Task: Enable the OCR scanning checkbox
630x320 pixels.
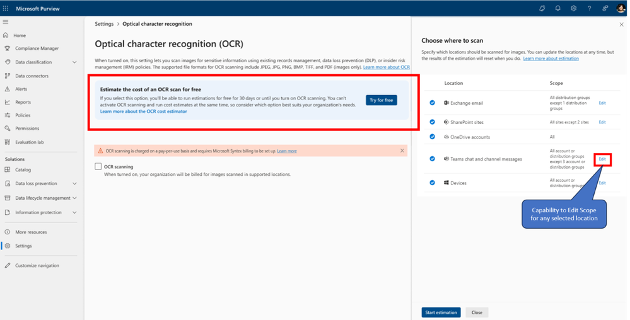Action: (x=98, y=166)
